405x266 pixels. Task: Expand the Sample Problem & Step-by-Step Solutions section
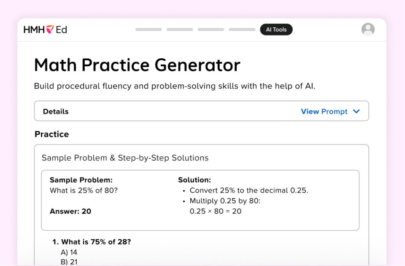point(125,157)
